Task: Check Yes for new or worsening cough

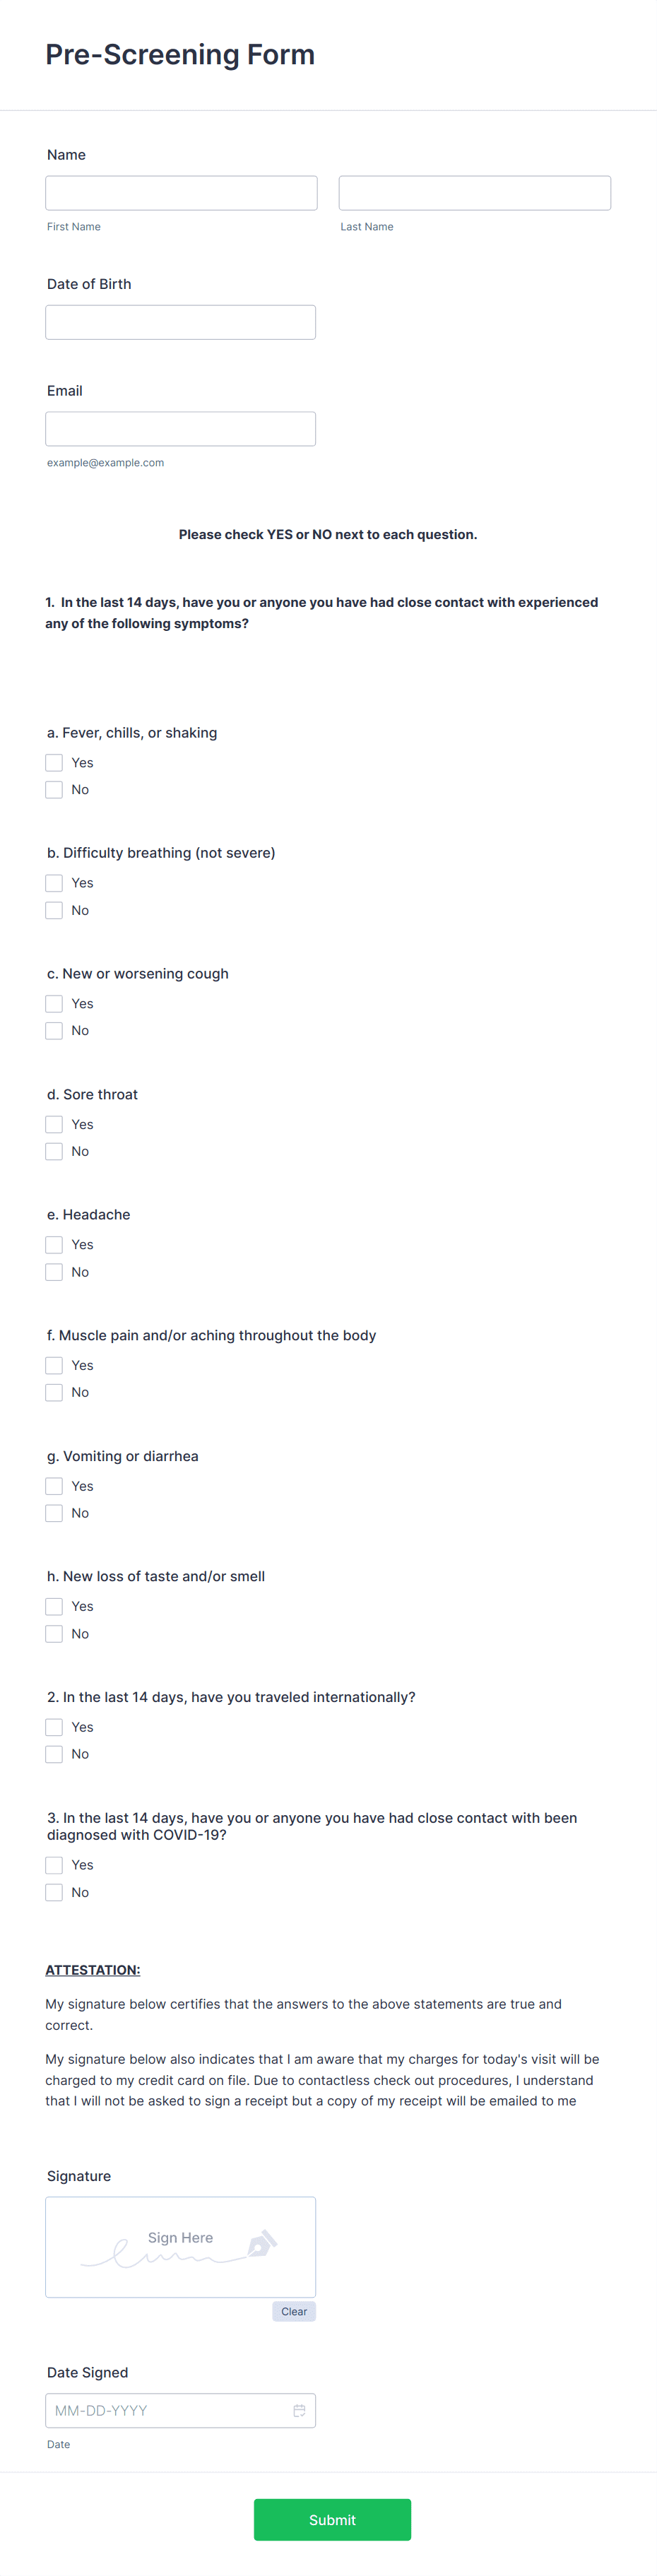Action: pos(54,1003)
